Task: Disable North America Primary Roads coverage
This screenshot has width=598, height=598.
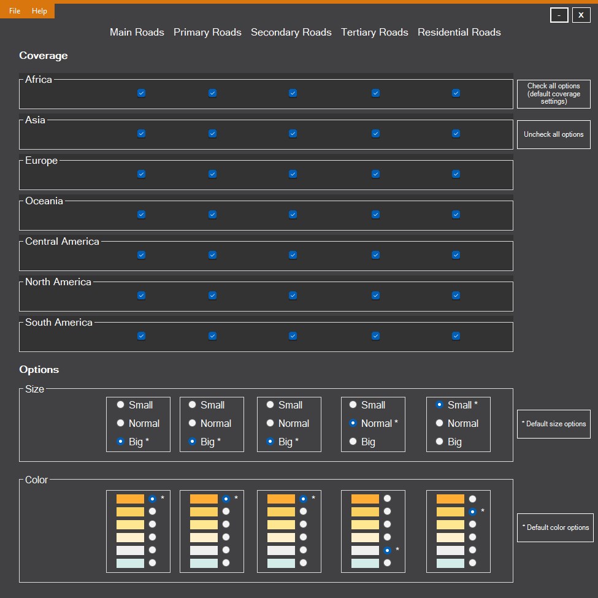Action: pyautogui.click(x=212, y=296)
